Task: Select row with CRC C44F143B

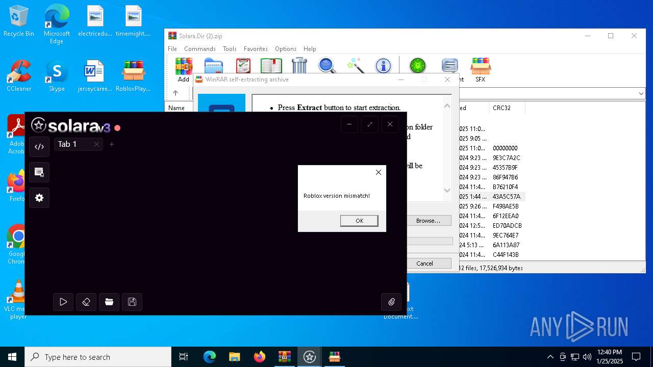Action: [506, 255]
